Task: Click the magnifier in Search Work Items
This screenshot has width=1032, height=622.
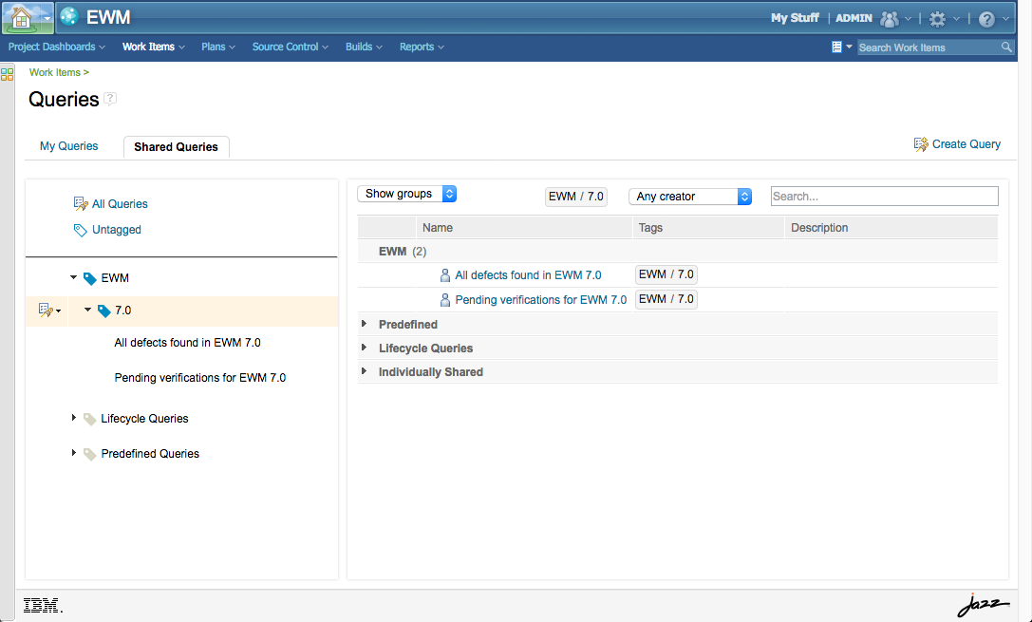Action: pos(1006,47)
